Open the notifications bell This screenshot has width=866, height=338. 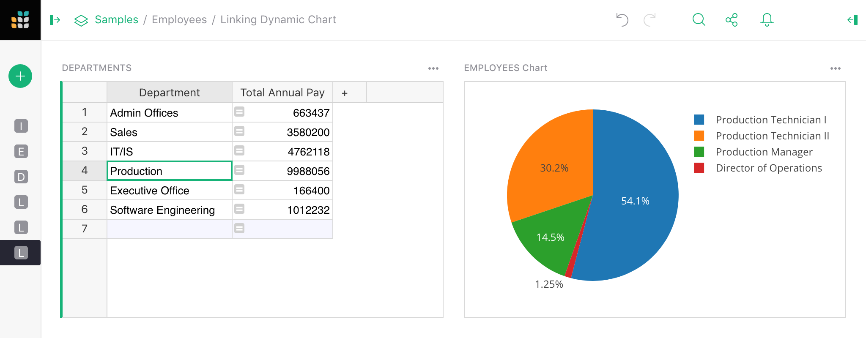click(x=767, y=20)
